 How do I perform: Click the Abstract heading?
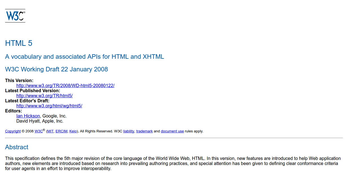[17, 147]
